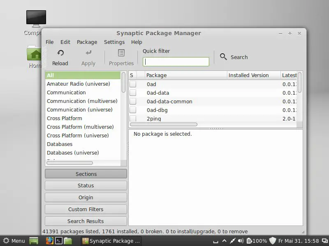Viewport: 329px width, 246px height.
Task: Sort by the Installed Version column header
Action: click(x=254, y=75)
